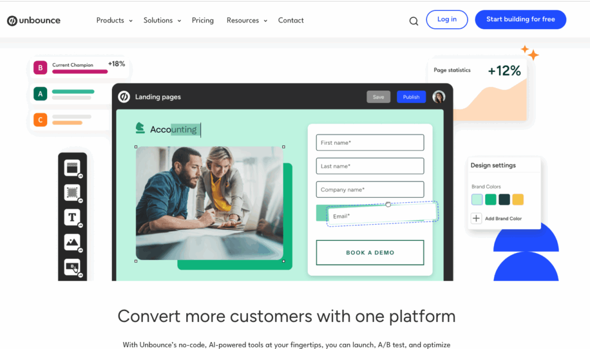
Task: Select the yellow brand color swatch
Action: tap(518, 200)
